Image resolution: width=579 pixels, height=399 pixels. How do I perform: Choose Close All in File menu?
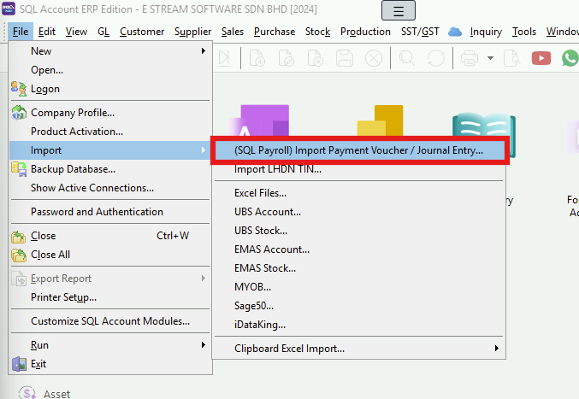click(110, 255)
